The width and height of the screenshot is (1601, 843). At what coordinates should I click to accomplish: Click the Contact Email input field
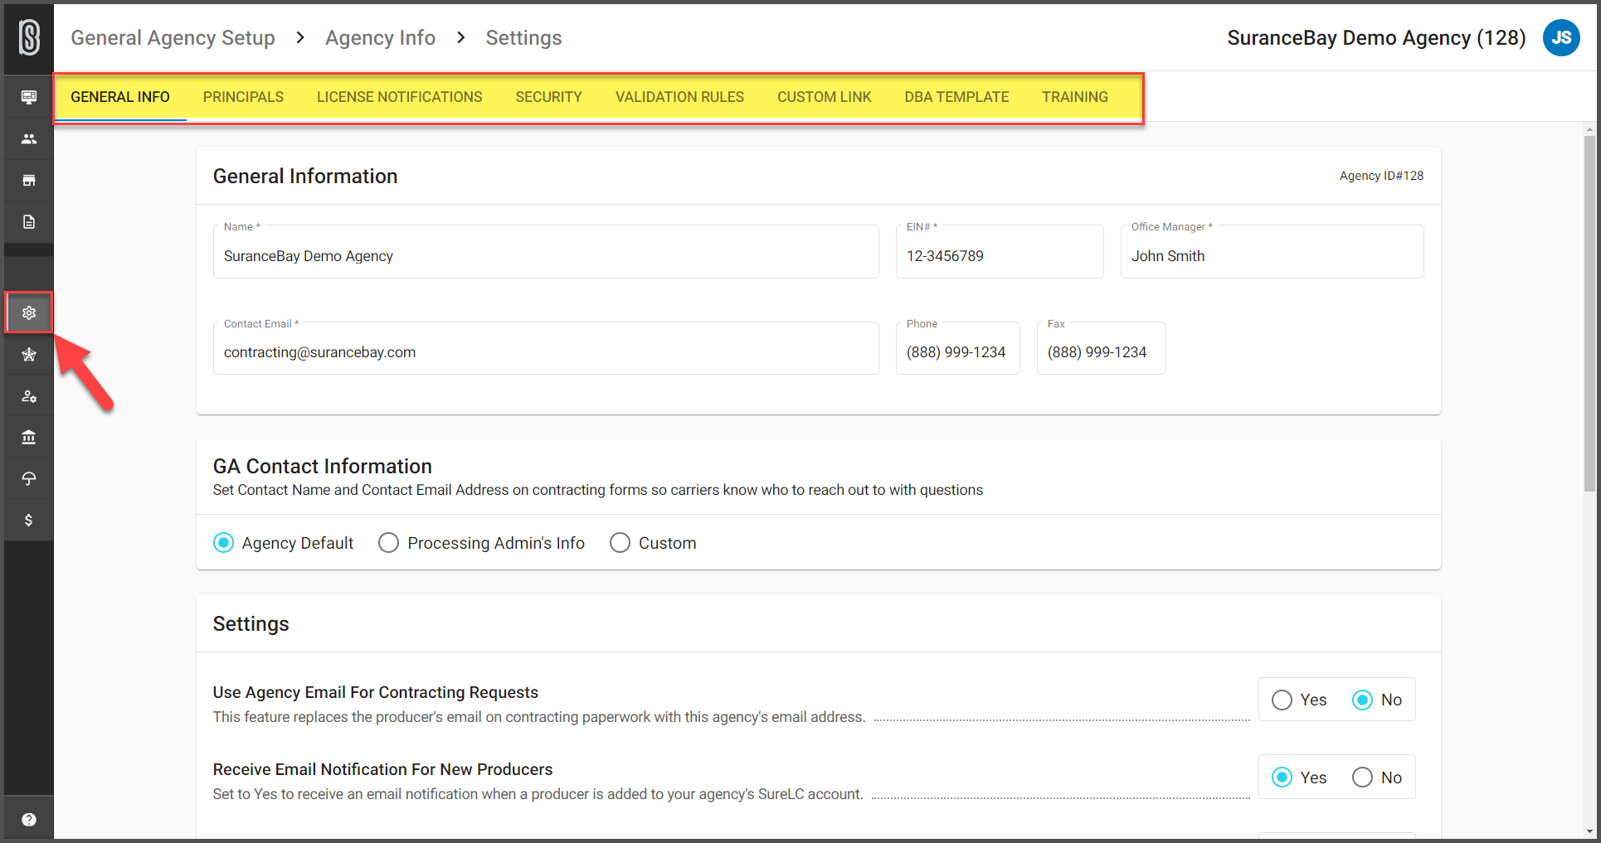[546, 348]
